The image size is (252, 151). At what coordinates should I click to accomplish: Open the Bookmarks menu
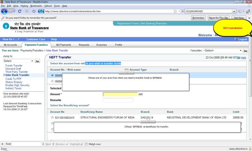[x=36, y=6]
